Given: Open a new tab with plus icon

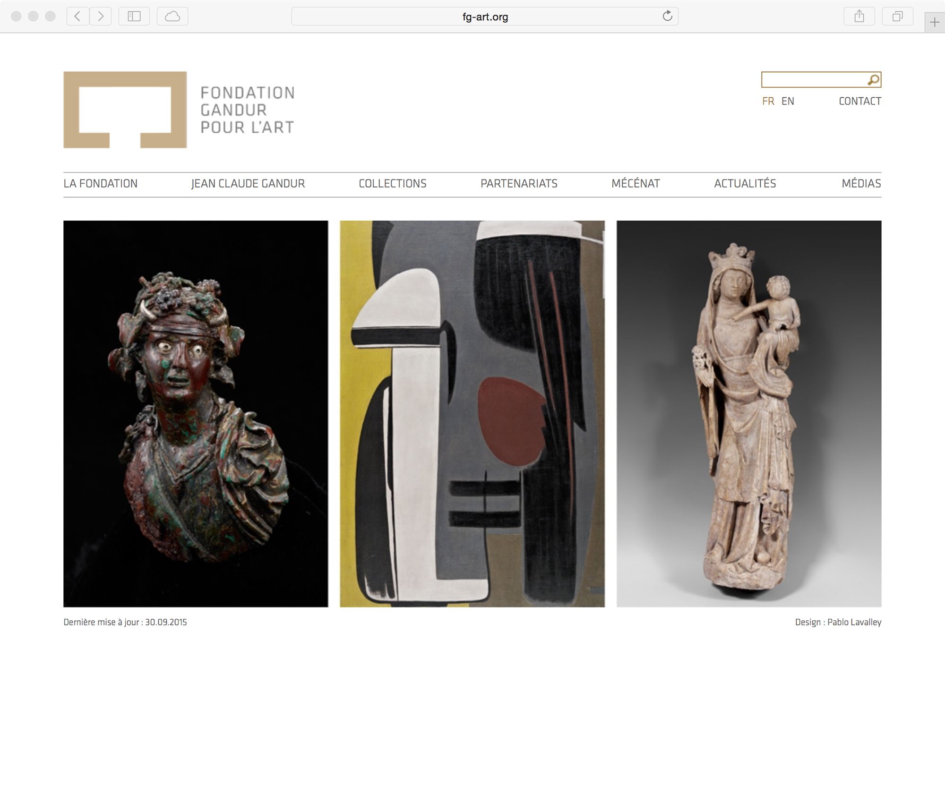Looking at the screenshot, I should [x=934, y=22].
